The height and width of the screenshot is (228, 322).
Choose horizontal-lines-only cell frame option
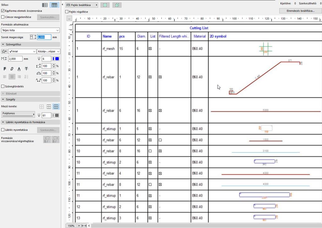[49, 106]
